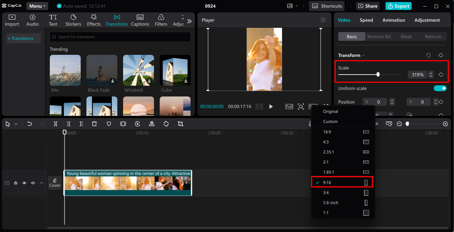The height and width of the screenshot is (232, 454).
Task: Add a marker with the shield icon
Action: point(109,124)
